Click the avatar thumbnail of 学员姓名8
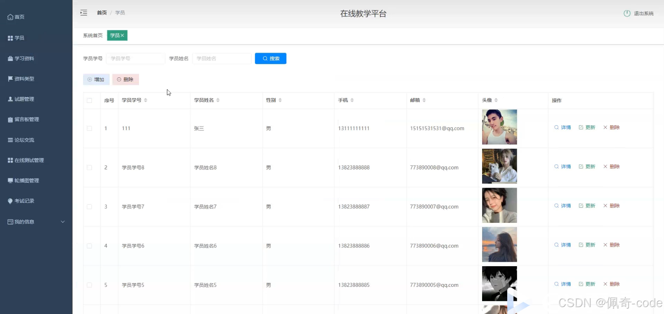The width and height of the screenshot is (664, 314). point(500,166)
